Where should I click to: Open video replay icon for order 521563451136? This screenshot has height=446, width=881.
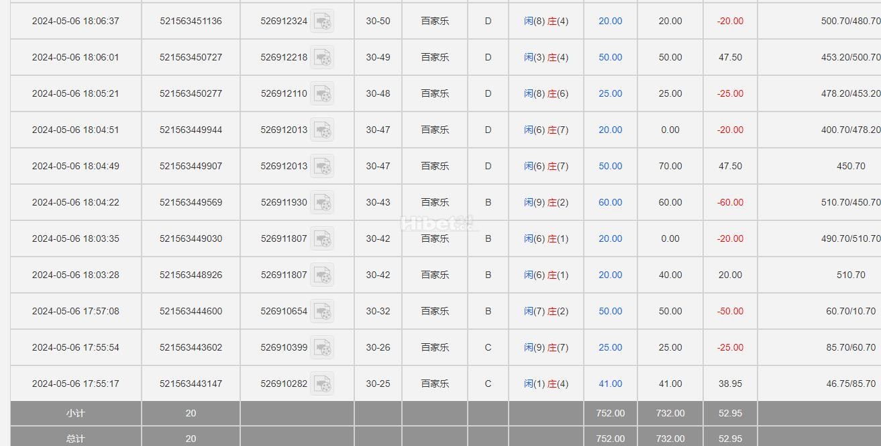tap(322, 21)
